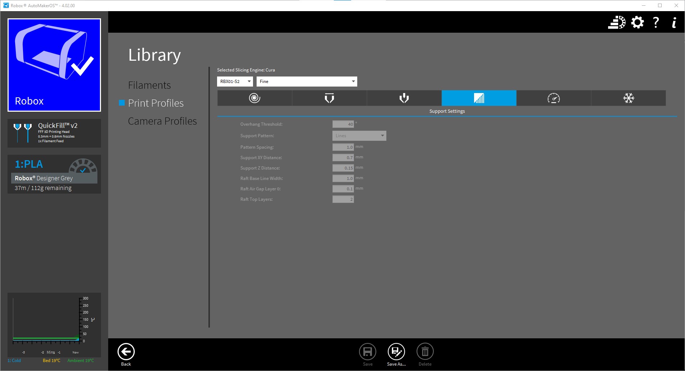This screenshot has height=371, width=685.
Task: Open the tab with down-arrow nozzle icon
Action: [x=404, y=98]
